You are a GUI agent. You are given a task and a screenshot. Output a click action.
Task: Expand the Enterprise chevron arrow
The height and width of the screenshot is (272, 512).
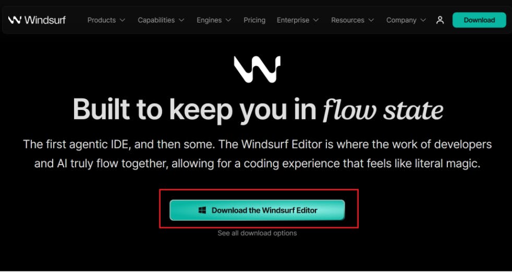coord(316,20)
